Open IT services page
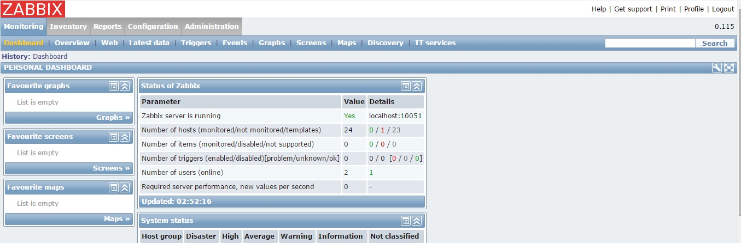The image size is (741, 243). [x=435, y=42]
